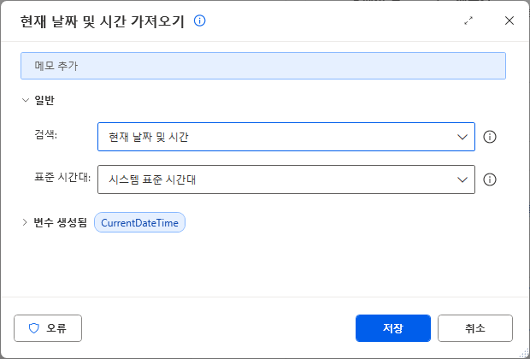Click the resize grip in the dialog corner
This screenshot has height=359, width=530.
[x=523, y=353]
